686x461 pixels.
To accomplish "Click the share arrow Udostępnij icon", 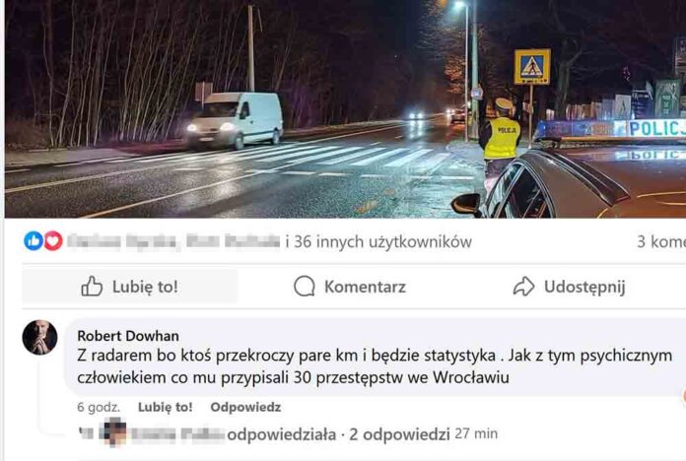I will click(523, 287).
